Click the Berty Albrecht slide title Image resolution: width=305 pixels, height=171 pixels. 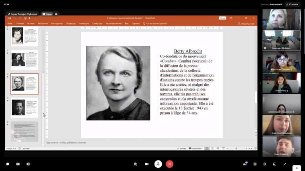188,51
